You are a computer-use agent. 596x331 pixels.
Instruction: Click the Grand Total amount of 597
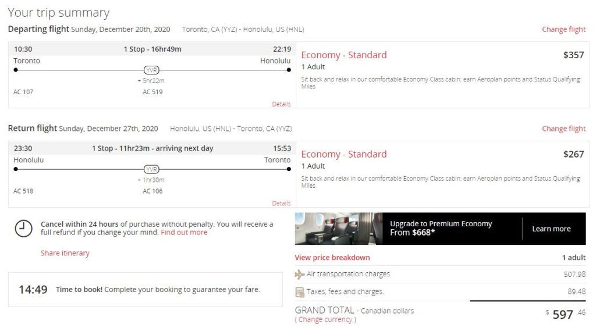562,315
